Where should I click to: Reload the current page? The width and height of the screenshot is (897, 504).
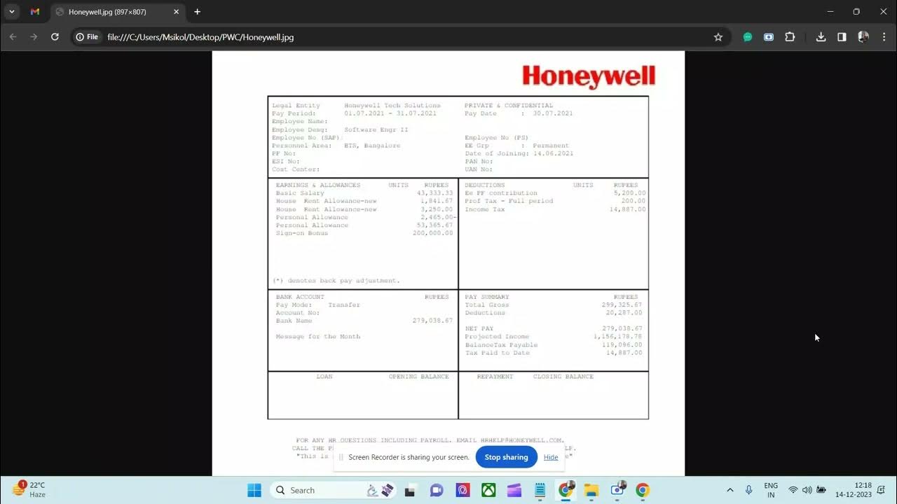point(55,37)
